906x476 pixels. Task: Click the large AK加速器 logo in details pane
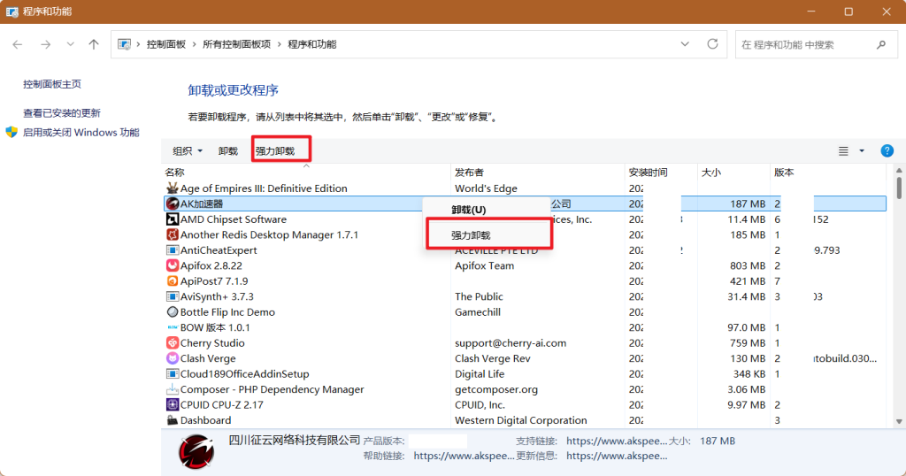point(196,451)
